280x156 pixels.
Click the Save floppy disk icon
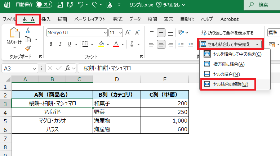click(x=60, y=5)
